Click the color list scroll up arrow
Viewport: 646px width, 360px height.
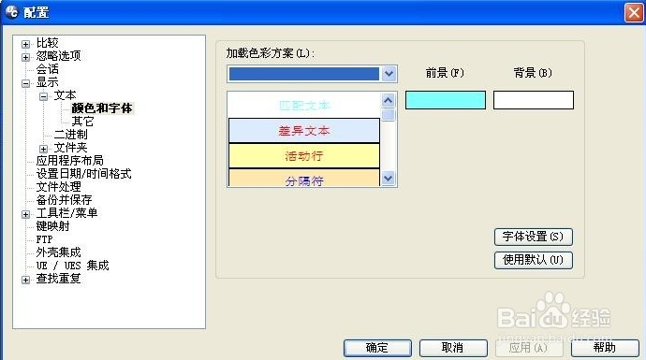coord(389,100)
